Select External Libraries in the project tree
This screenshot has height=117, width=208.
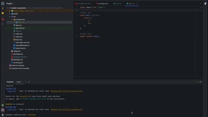(x=18, y=66)
